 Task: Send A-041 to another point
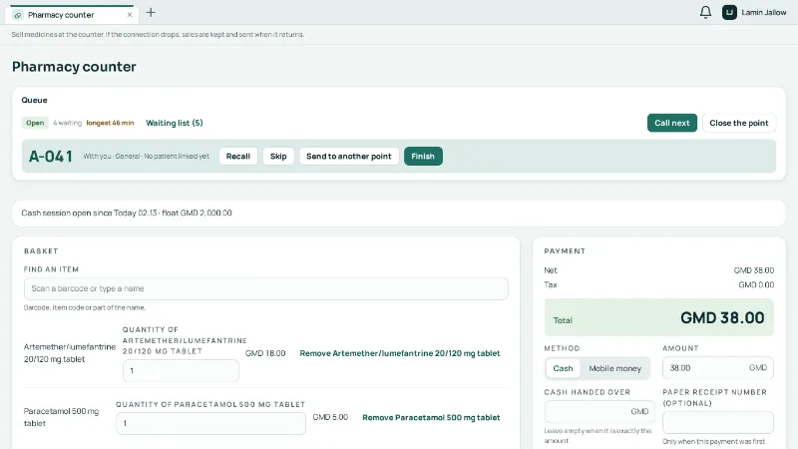click(348, 157)
